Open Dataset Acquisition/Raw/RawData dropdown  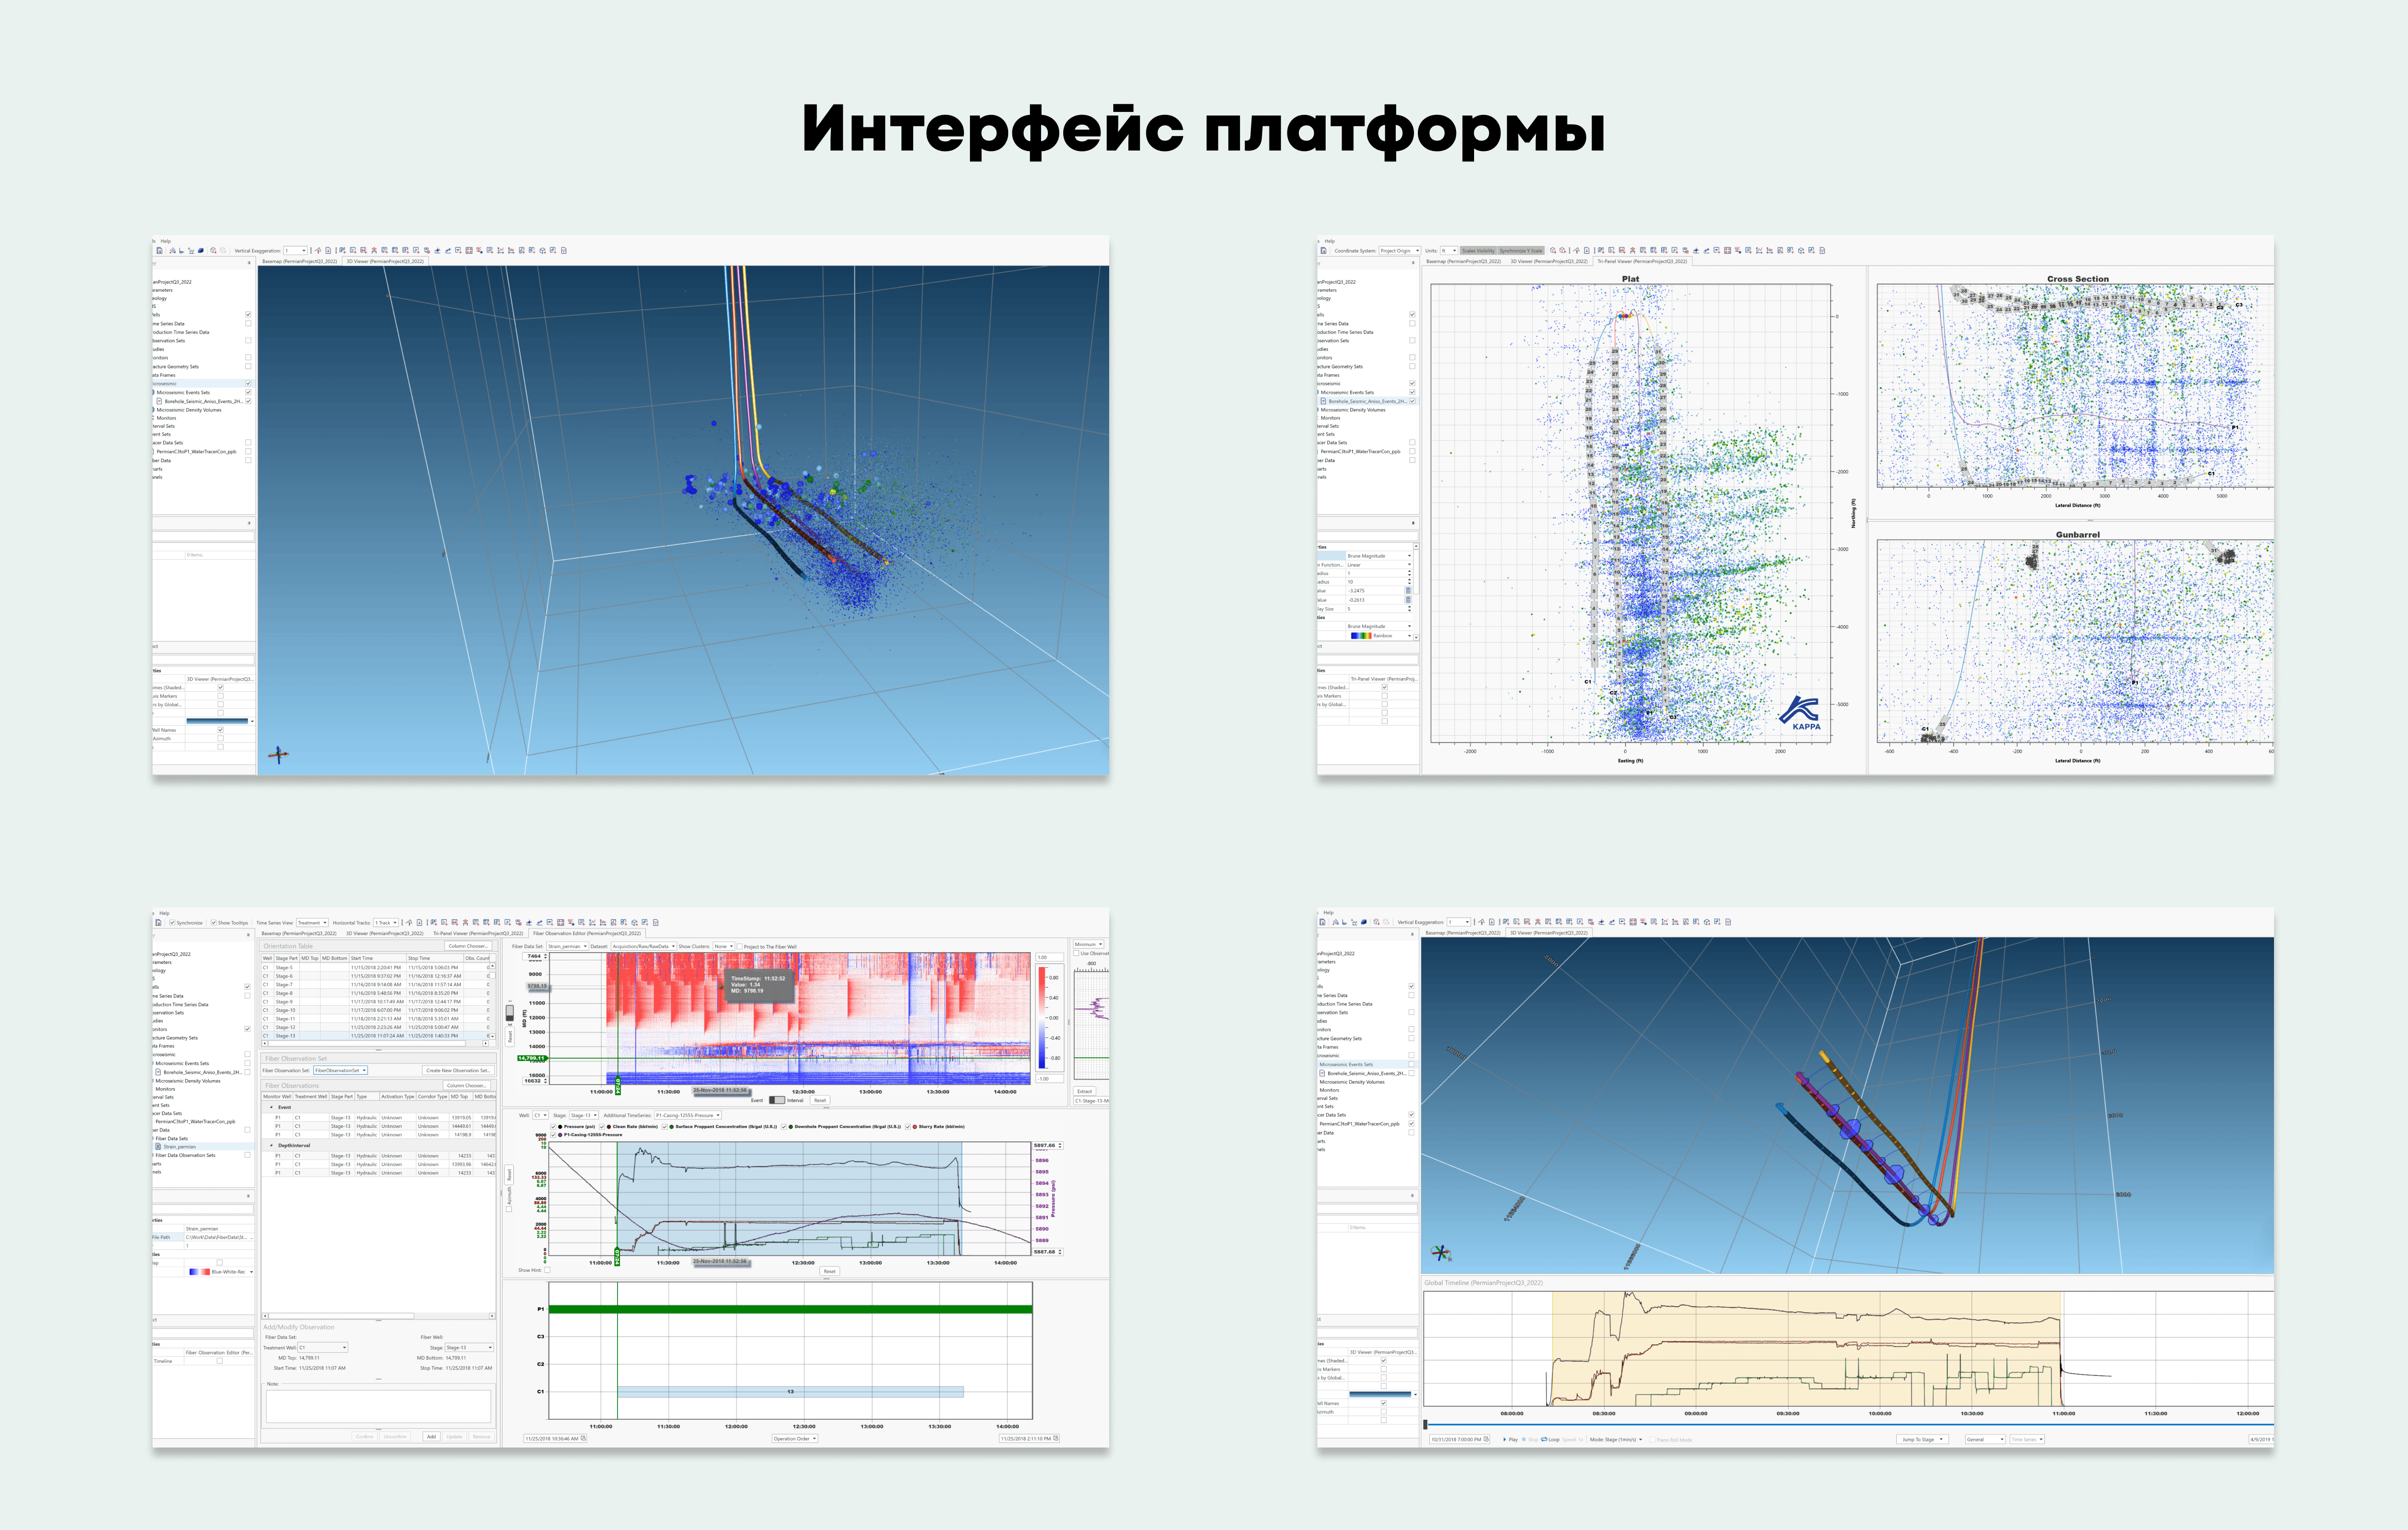pyautogui.click(x=643, y=946)
